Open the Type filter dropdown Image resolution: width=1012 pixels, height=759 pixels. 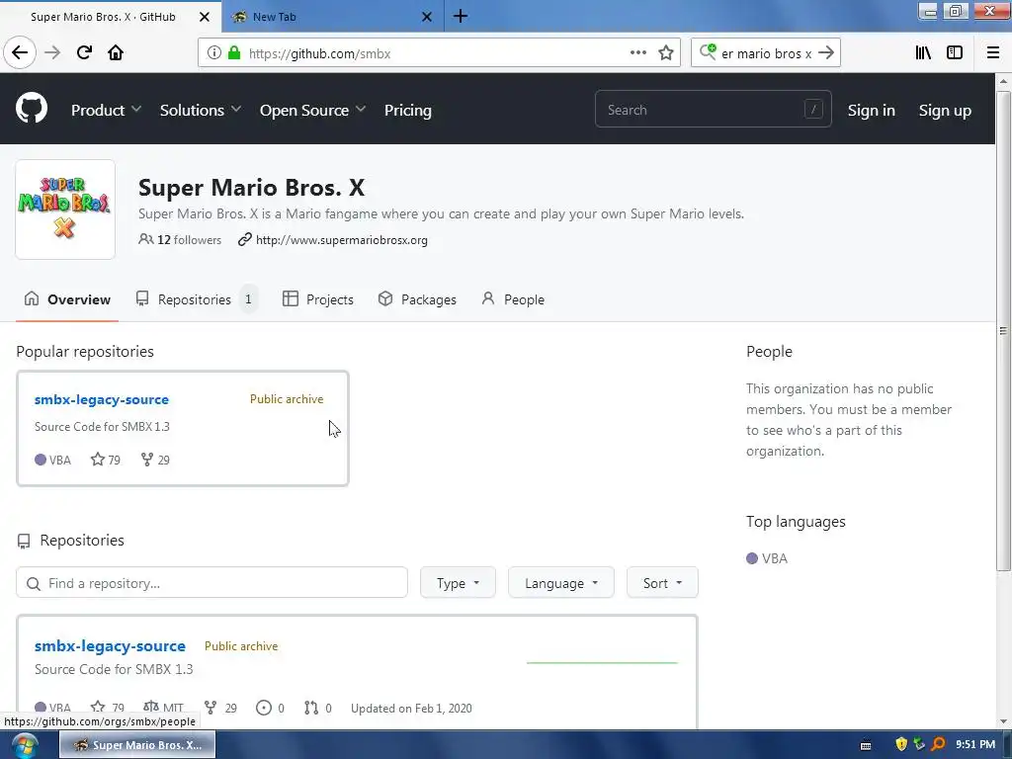458,583
